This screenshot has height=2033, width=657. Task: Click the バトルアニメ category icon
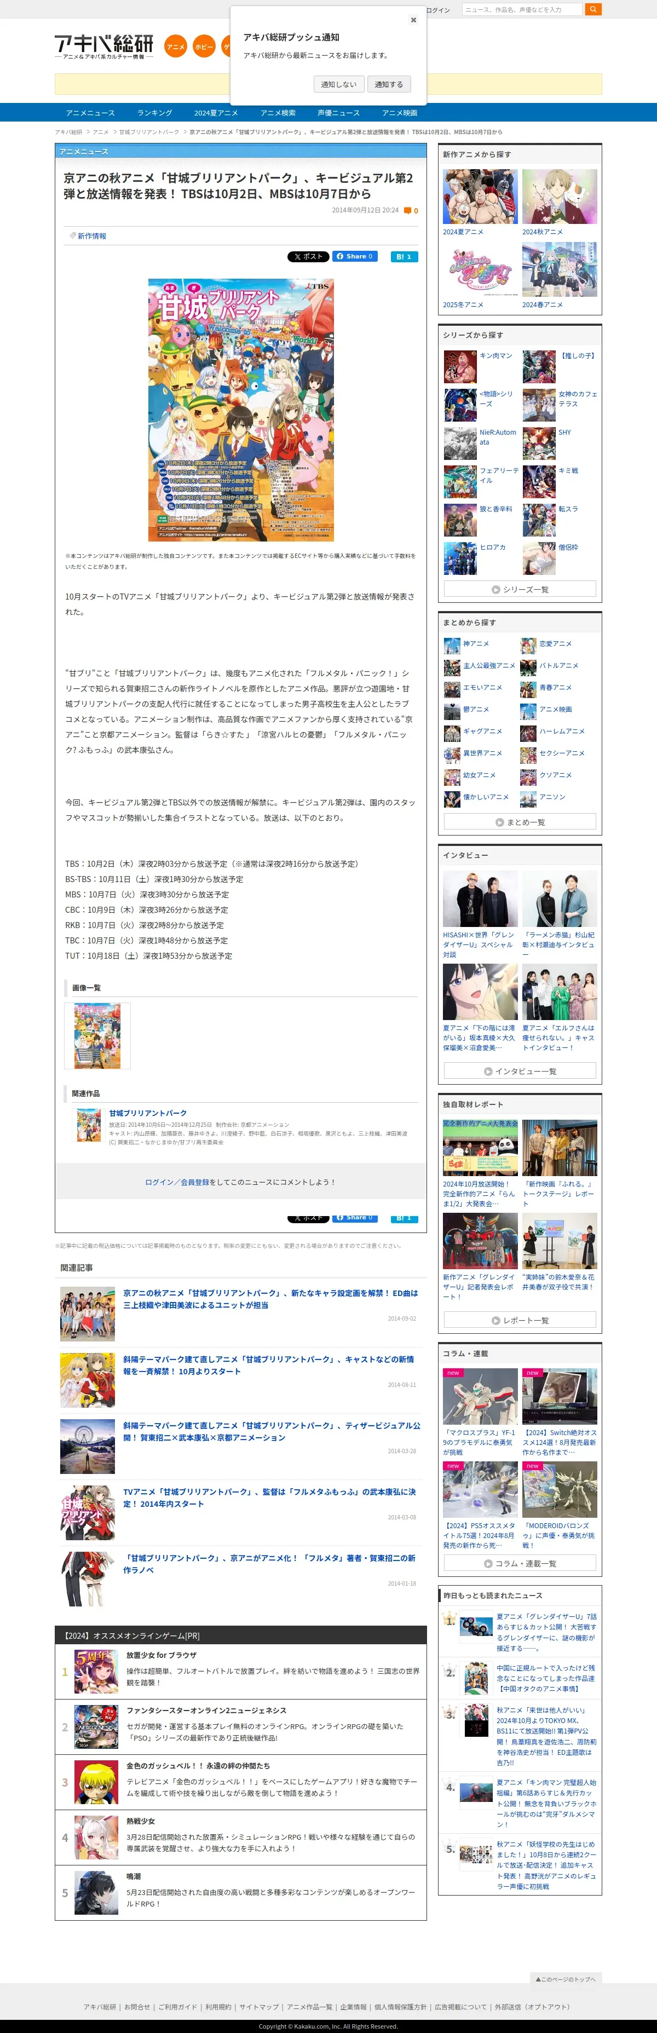pyautogui.click(x=528, y=667)
